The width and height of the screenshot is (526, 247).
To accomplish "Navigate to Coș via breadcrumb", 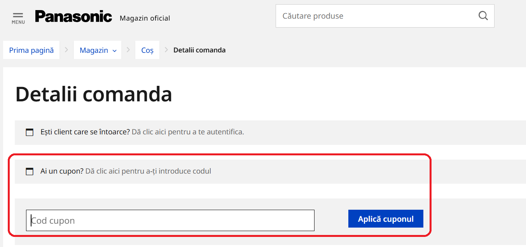I will click(147, 50).
